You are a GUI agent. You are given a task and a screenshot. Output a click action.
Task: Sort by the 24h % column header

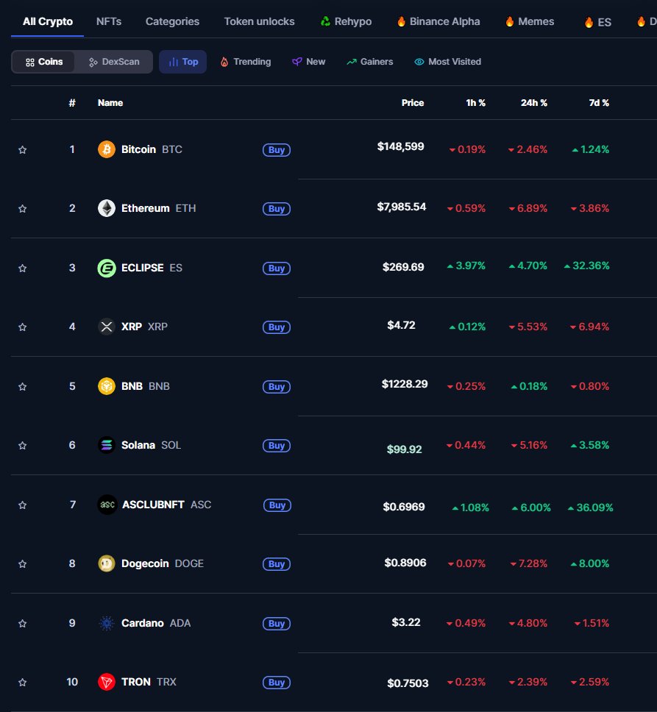tap(534, 103)
